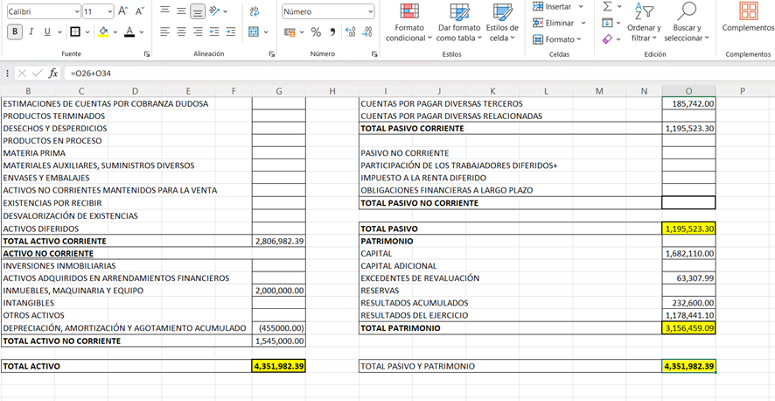The height and width of the screenshot is (401, 775).
Task: Toggle the bottom align button
Action: coord(199,11)
